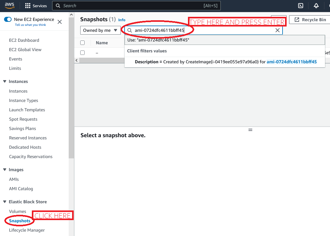The height and width of the screenshot is (236, 330).
Task: Click the sidebar vertical scrollbar thumb
Action: [71, 88]
